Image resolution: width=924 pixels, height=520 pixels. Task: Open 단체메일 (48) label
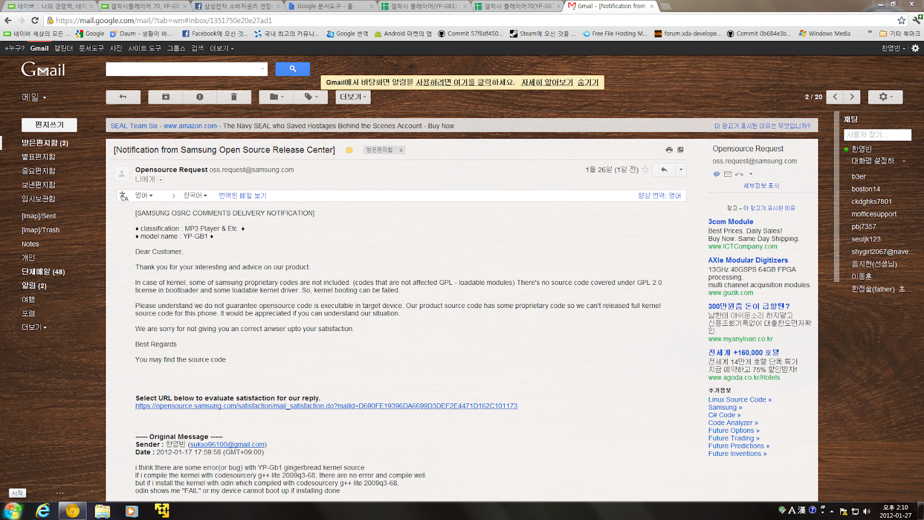tap(43, 272)
